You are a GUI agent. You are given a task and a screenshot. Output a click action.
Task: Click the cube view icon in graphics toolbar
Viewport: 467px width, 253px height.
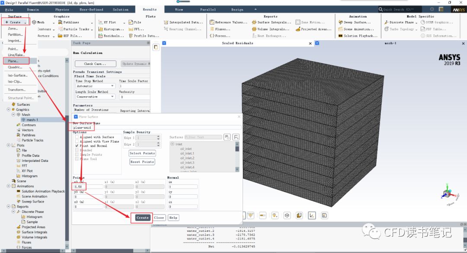pyautogui.click(x=287, y=215)
